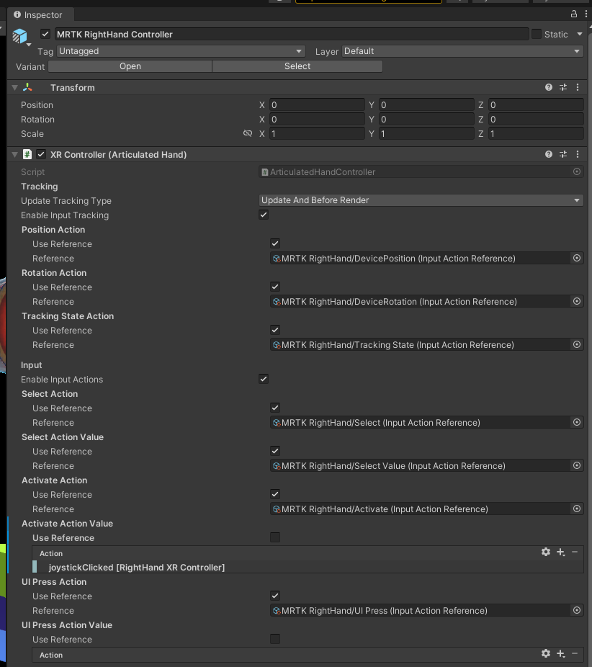
Task: Open the Tag dropdown
Action: pyautogui.click(x=181, y=51)
